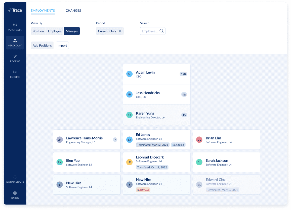Go to Reviews checkmark icon
Image resolution: width=291 pixels, height=210 pixels.
coord(15,56)
